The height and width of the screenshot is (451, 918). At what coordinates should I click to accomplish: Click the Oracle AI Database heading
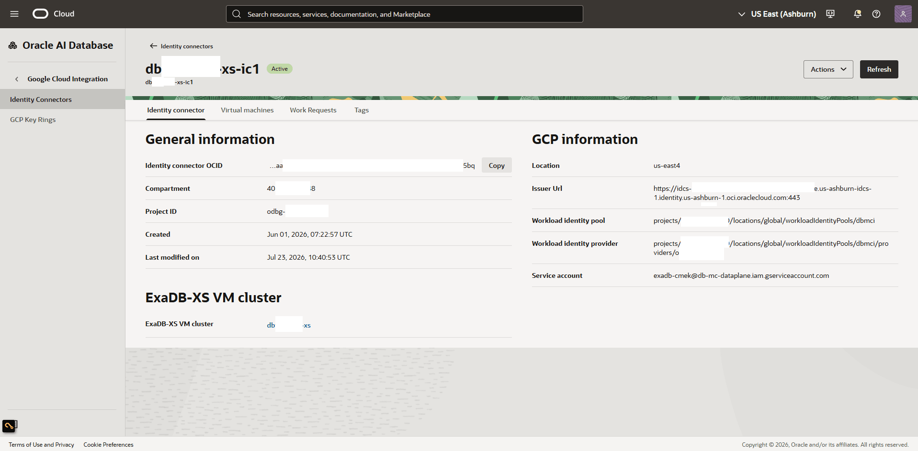pyautogui.click(x=68, y=45)
